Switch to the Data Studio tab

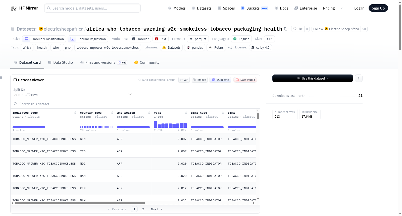61,62
